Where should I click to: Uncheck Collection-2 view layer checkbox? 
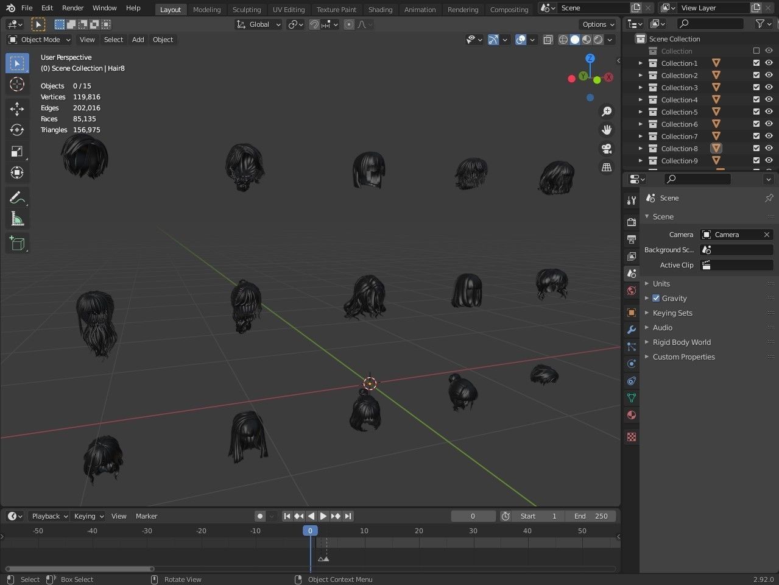pos(756,76)
